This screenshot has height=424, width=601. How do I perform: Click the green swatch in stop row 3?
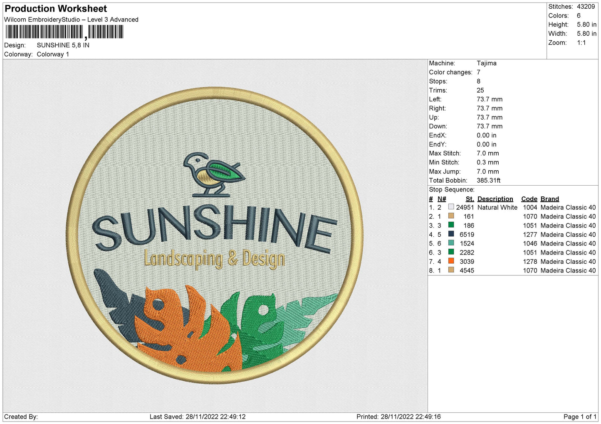pos(451,225)
